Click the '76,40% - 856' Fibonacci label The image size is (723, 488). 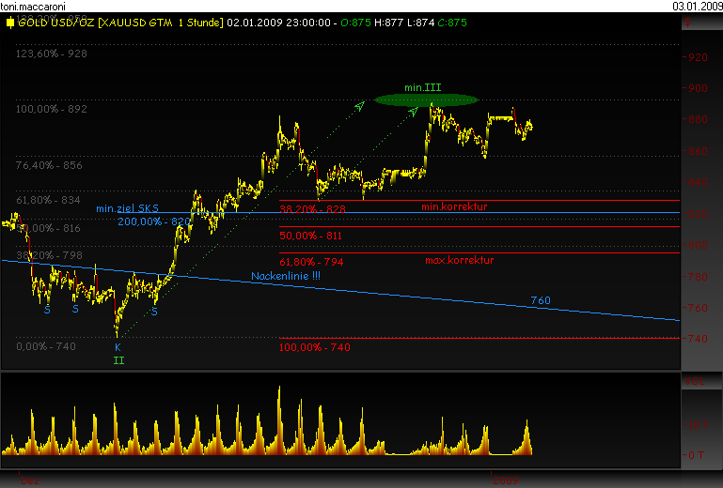click(49, 165)
